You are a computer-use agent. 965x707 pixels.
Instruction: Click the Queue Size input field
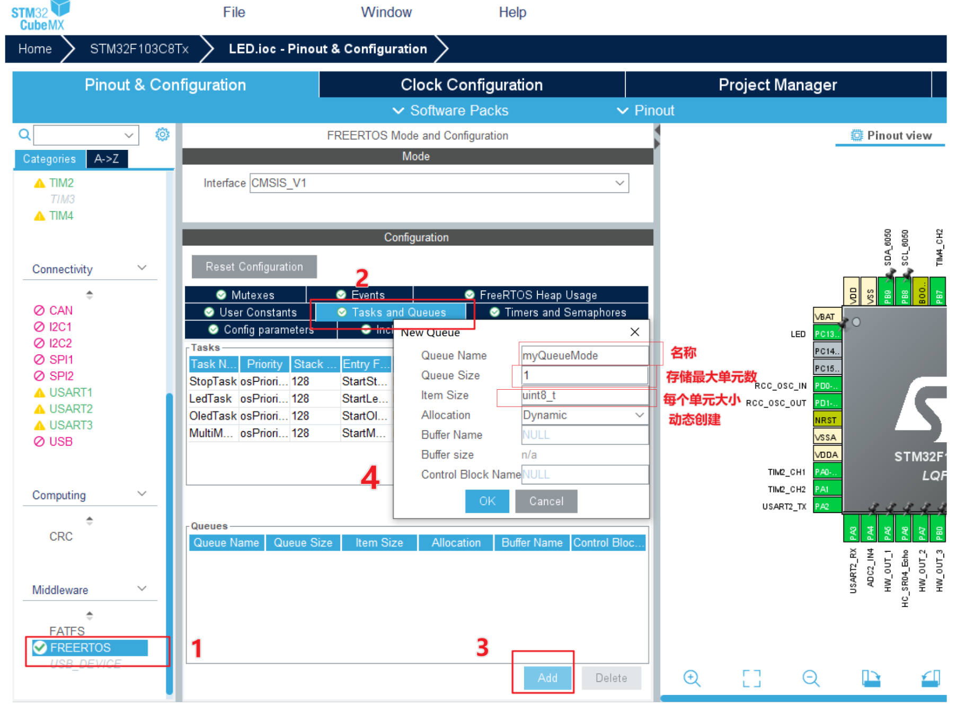585,375
